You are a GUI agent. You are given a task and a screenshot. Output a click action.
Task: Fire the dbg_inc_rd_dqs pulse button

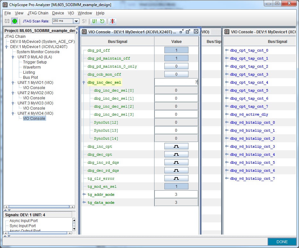pyautogui.click(x=176, y=162)
